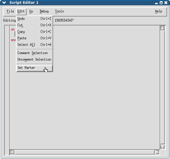Select Cut in the Edit menu
This screenshot has width=170, height=159.
35,25
